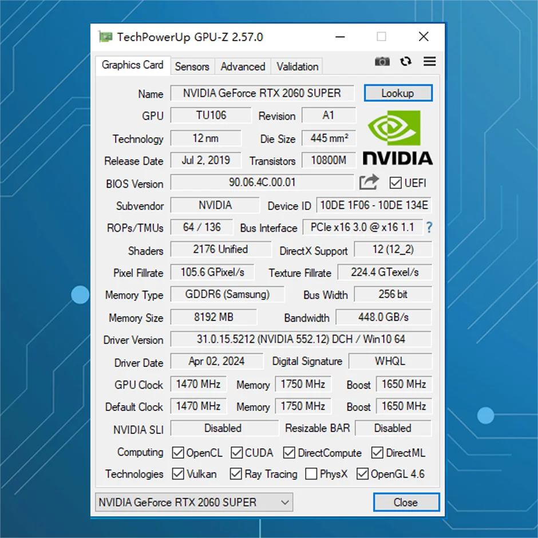
Task: Close the window with the X button
Action: coord(424,37)
